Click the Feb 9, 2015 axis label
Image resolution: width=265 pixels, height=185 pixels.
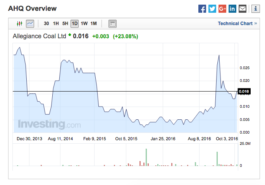point(95,139)
